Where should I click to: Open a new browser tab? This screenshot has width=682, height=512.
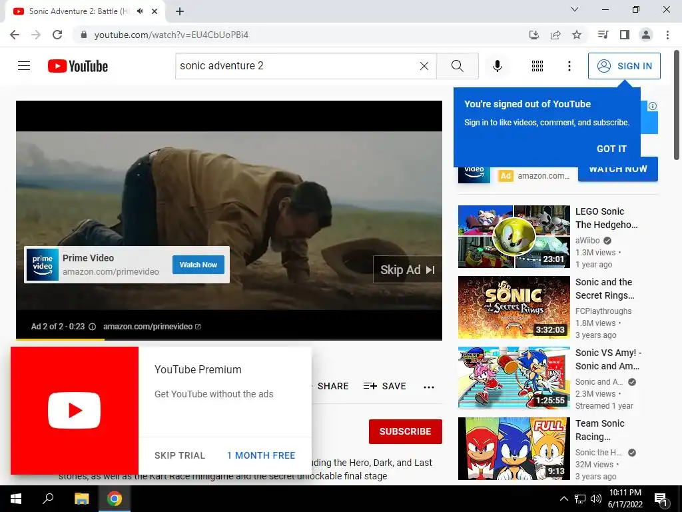[180, 11]
